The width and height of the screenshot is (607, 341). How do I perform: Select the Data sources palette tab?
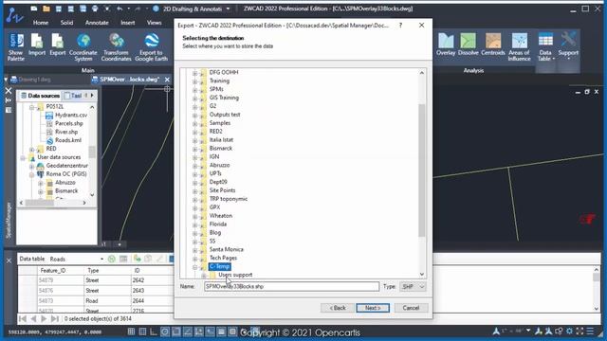pyautogui.click(x=41, y=95)
